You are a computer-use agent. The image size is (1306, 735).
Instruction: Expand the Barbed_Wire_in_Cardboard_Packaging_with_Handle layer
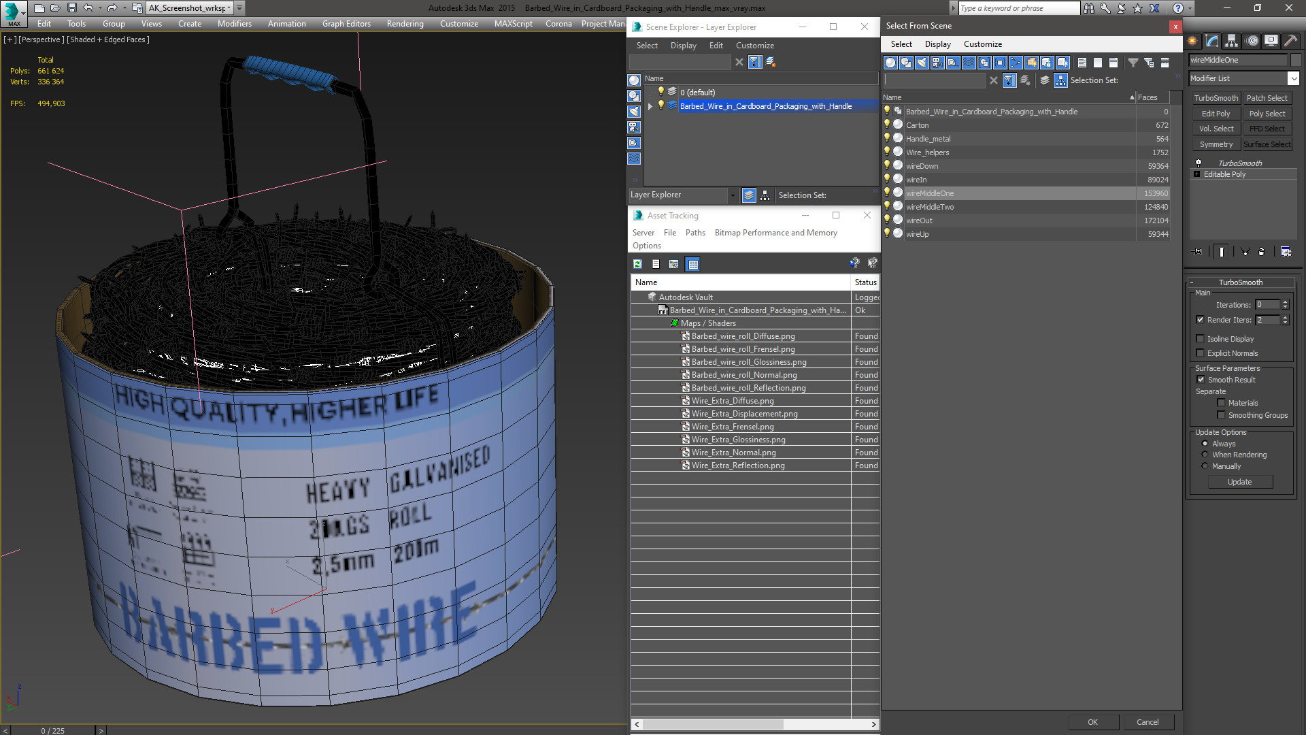[x=650, y=106]
